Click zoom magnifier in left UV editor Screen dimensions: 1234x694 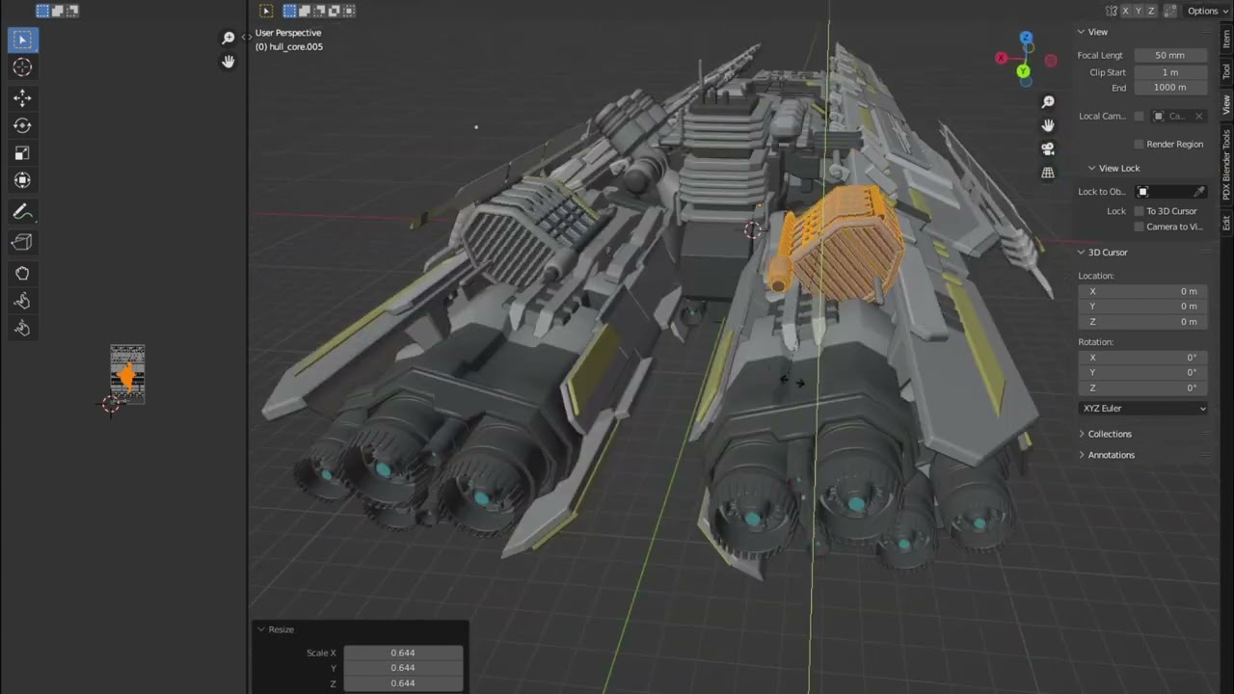pyautogui.click(x=228, y=38)
